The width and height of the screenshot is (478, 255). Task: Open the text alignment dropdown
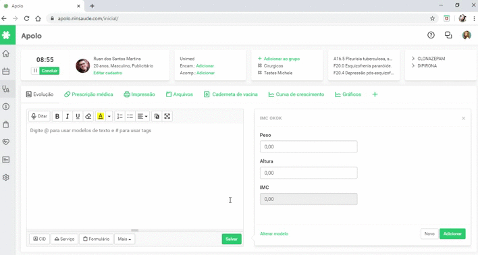click(142, 117)
